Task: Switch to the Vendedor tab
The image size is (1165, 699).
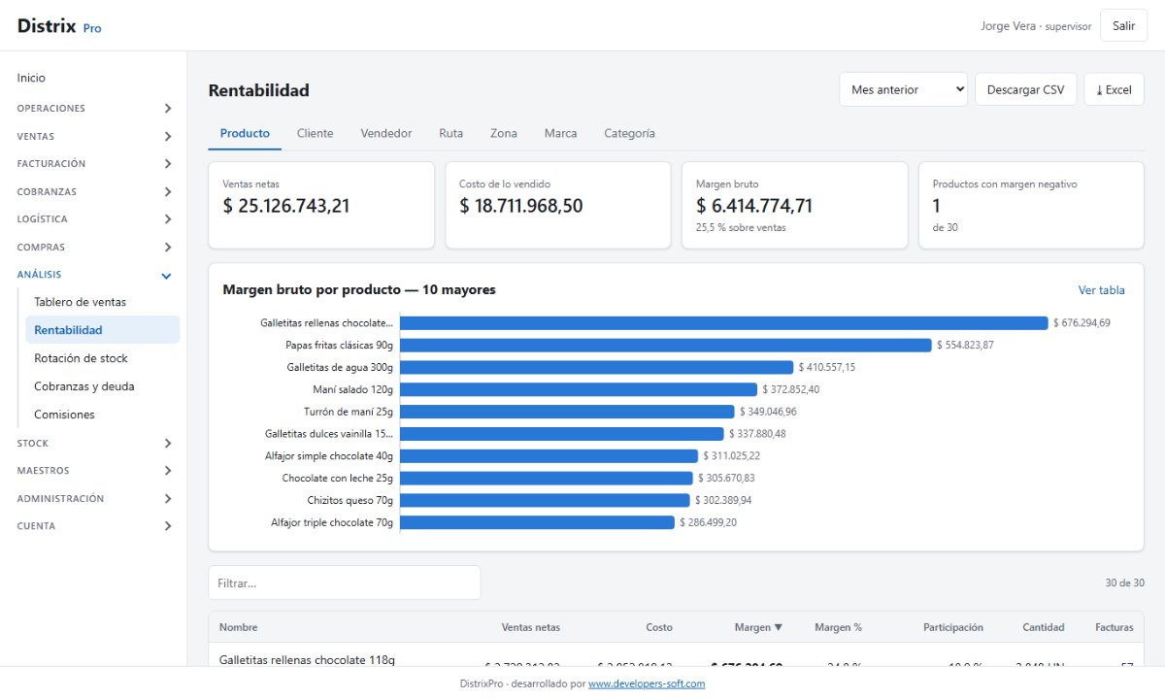Action: tap(386, 133)
